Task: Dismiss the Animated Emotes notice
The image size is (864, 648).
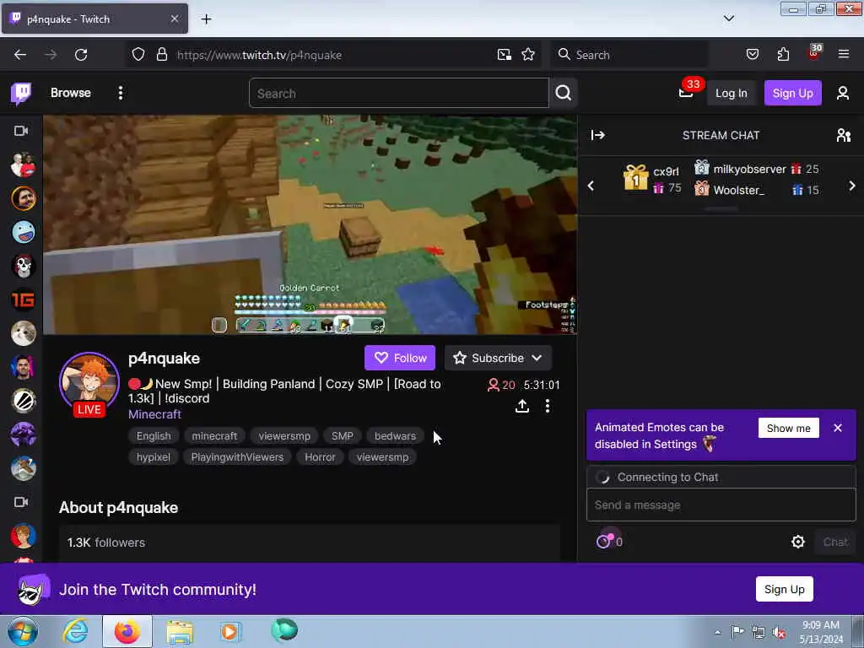Action: pyautogui.click(x=838, y=428)
